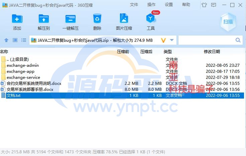Switch to list view icon
Viewport: 246px width, 156px height.
24,40
